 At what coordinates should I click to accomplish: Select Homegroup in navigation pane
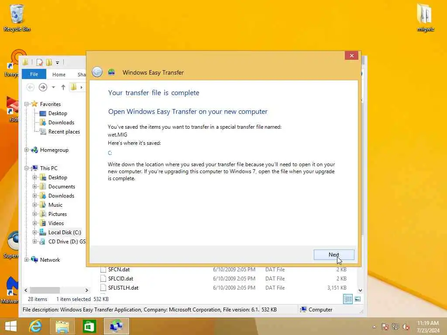[54, 150]
